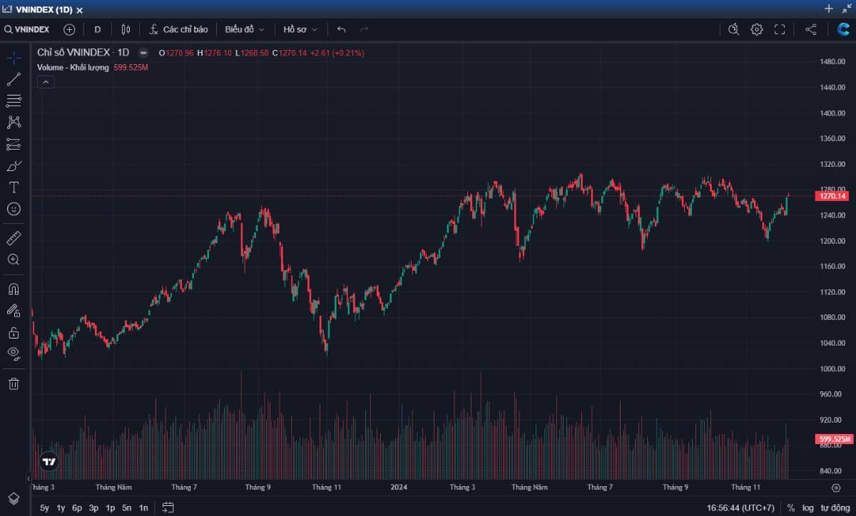Open the Biểu đồ dropdown

point(245,29)
